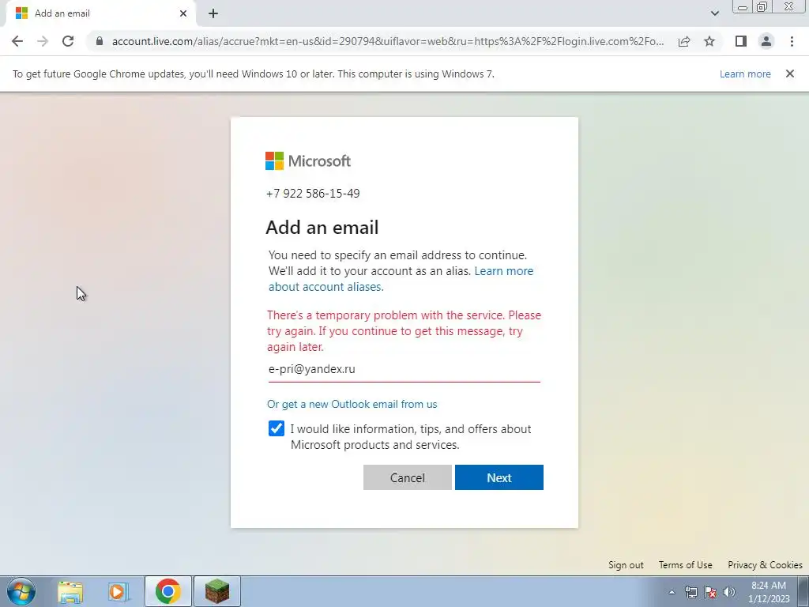The image size is (809, 607).
Task: Switch to the Chrome taskbar icon
Action: tap(168, 591)
